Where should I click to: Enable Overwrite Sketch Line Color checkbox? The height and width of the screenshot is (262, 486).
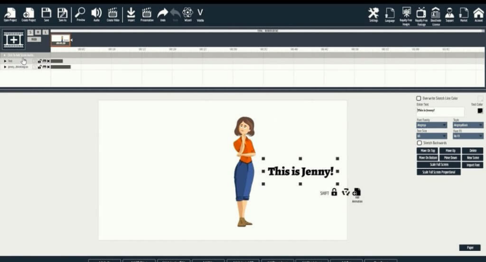[x=419, y=98]
